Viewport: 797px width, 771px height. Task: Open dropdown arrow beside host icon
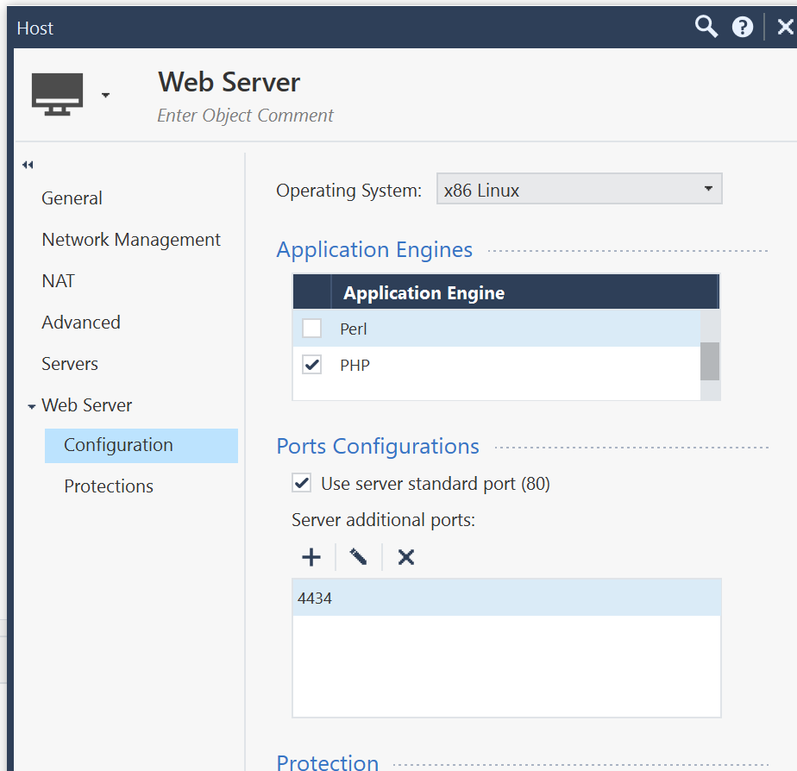point(105,95)
